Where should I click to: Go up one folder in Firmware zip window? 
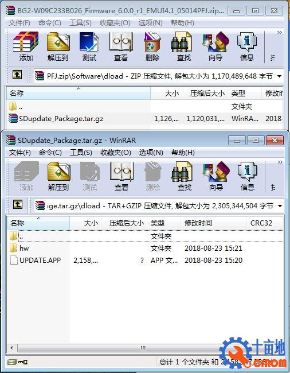pos(17,75)
